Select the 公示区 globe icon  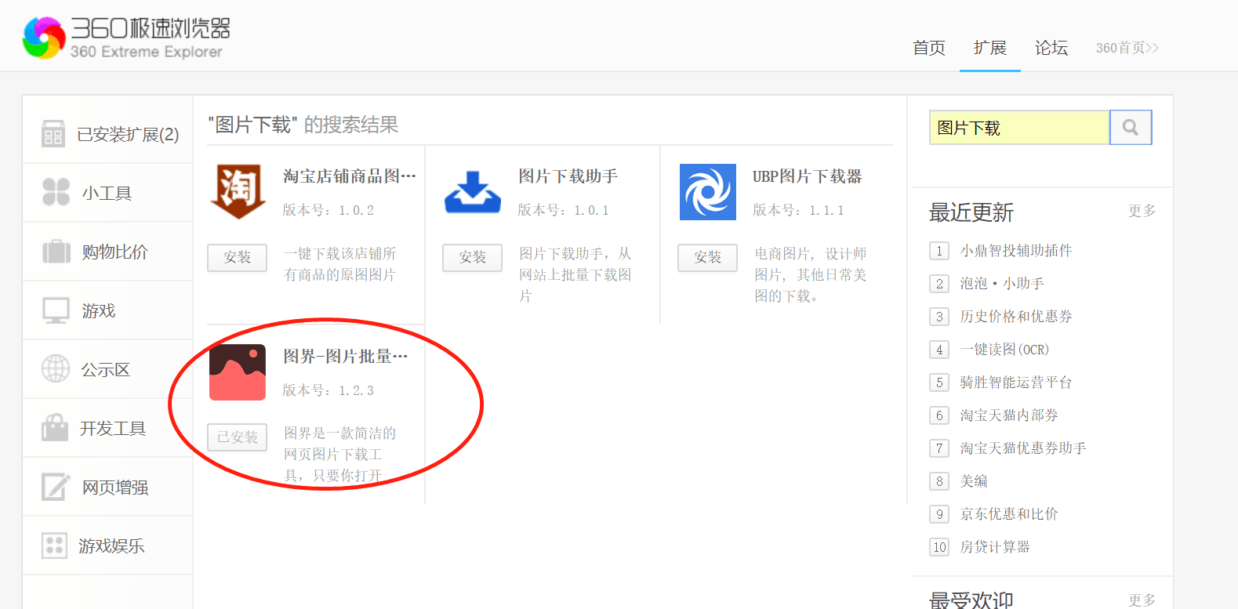[x=56, y=368]
